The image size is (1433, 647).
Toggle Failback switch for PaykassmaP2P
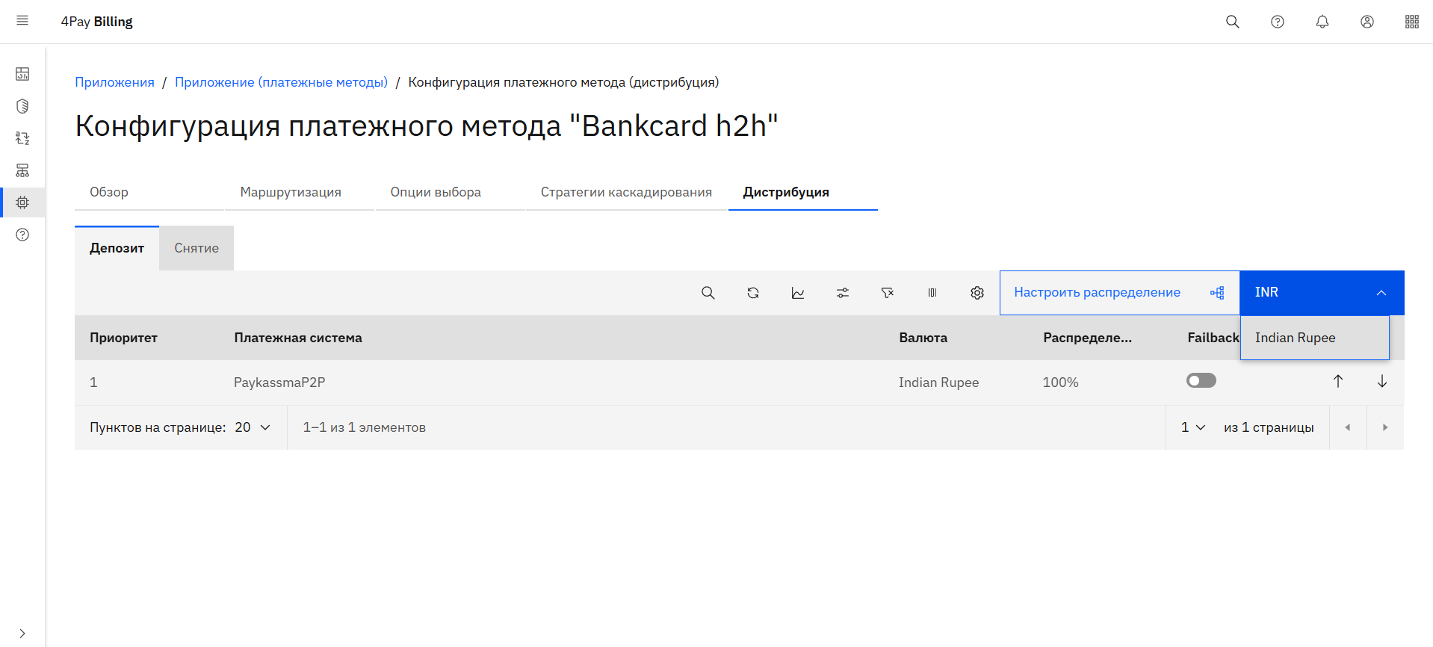(x=1201, y=381)
